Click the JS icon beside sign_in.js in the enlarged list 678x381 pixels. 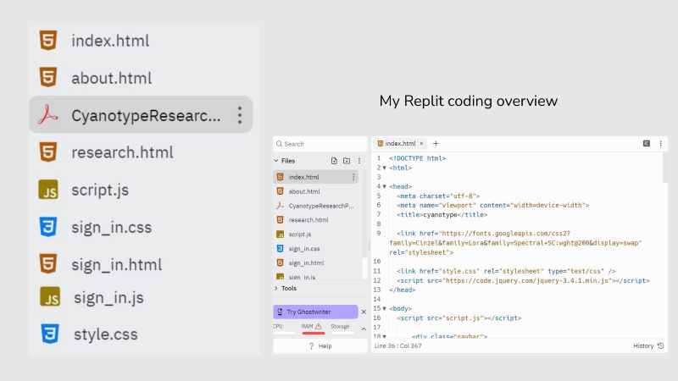pyautogui.click(x=50, y=297)
